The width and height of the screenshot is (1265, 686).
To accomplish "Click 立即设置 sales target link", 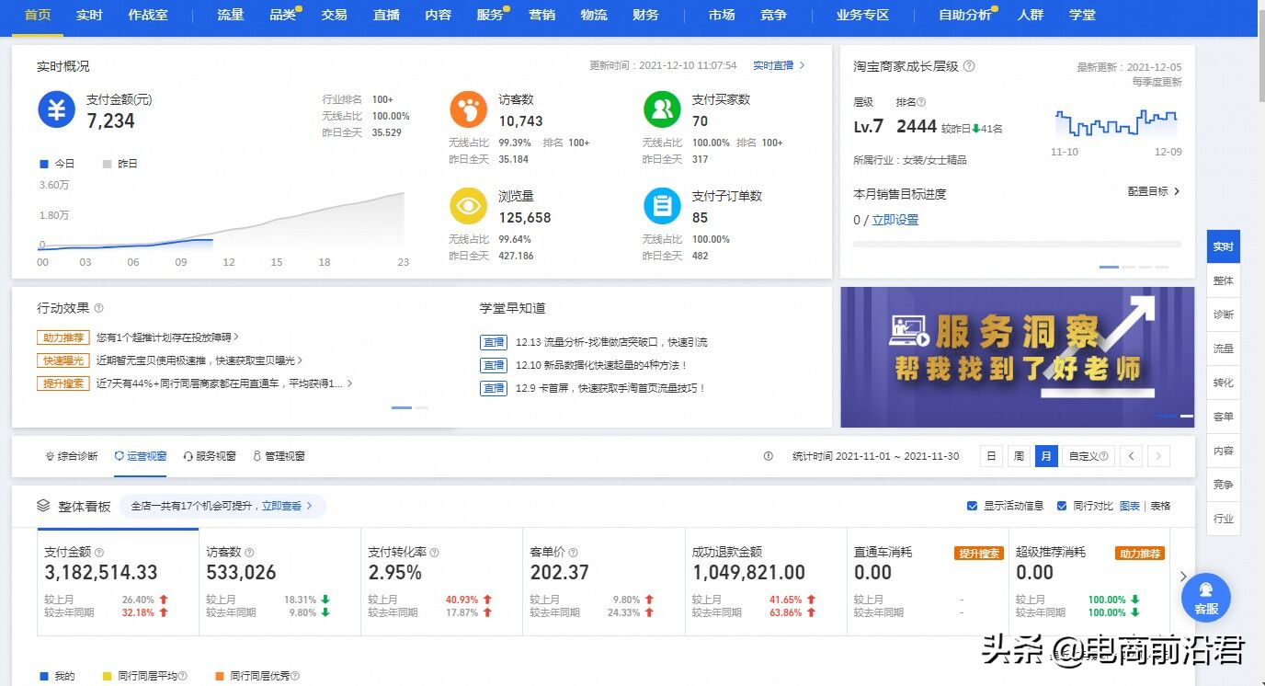I will pos(895,220).
